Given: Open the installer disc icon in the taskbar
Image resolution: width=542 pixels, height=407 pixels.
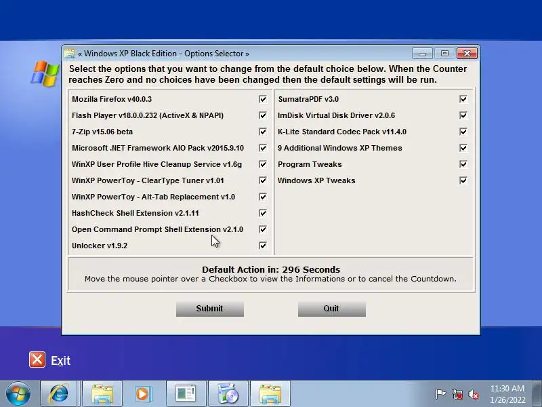Looking at the screenshot, I should click(x=228, y=394).
